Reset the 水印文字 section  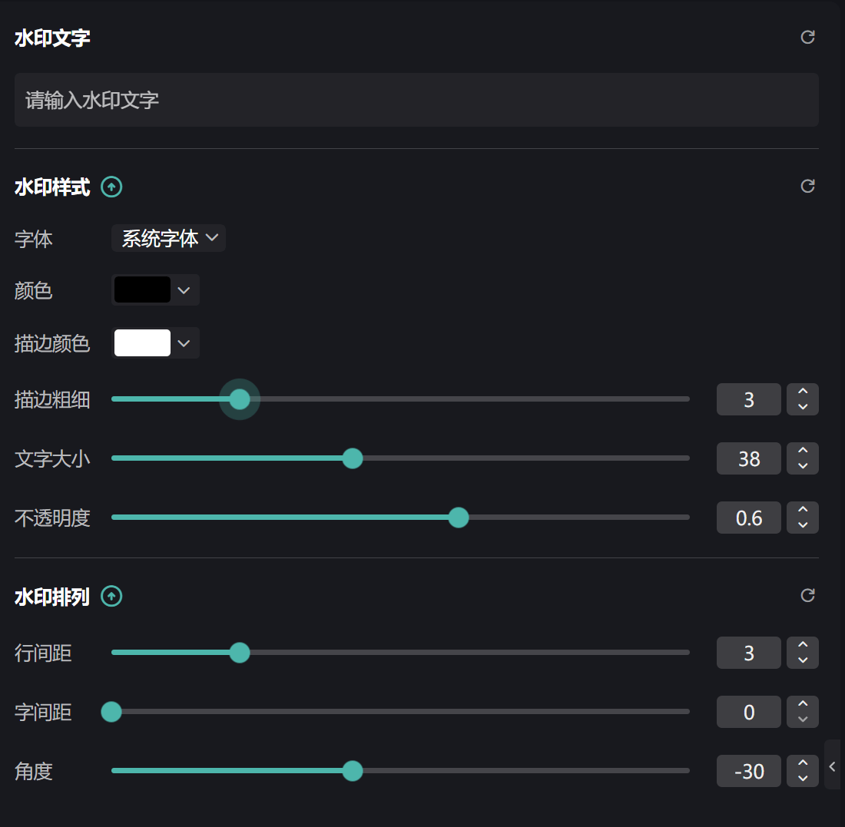(x=807, y=37)
